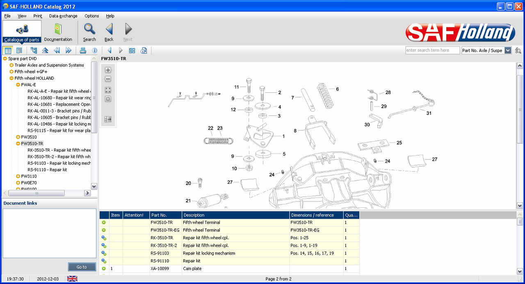Go Back with the orange arrow
Viewport: 525px width, 284px height.
(x=109, y=32)
